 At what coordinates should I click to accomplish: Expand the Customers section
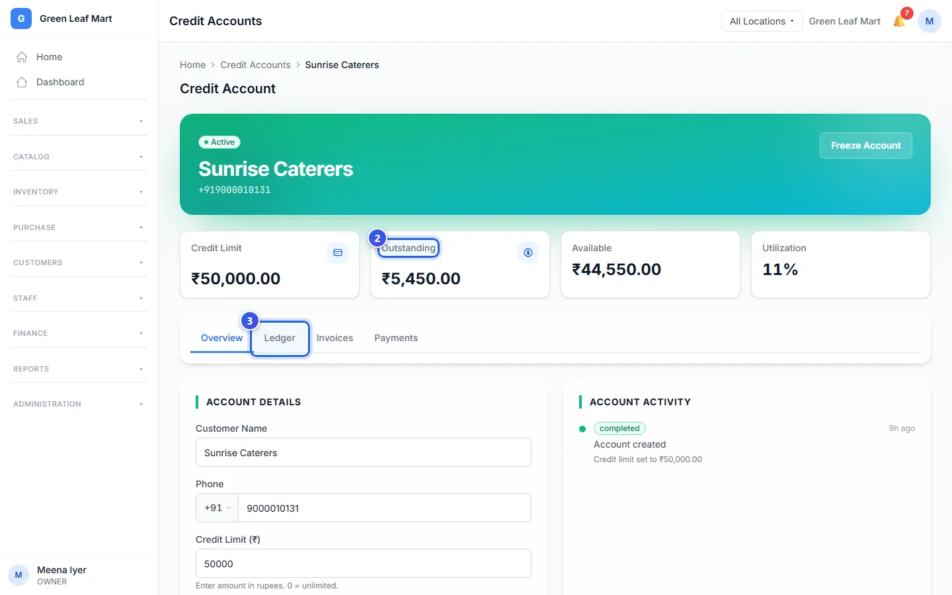coord(79,262)
